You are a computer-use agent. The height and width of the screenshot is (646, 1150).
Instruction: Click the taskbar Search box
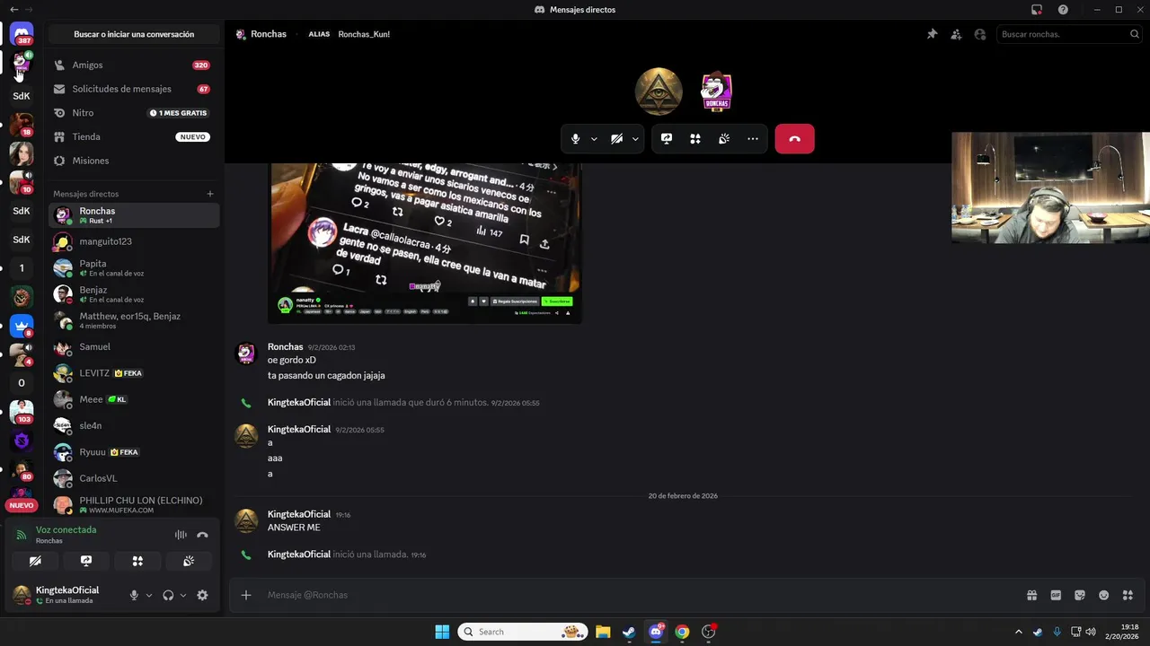523,632
